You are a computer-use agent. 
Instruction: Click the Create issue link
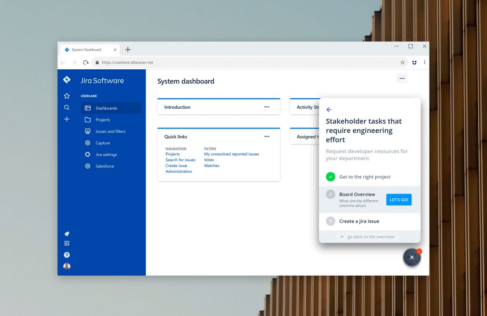point(176,166)
